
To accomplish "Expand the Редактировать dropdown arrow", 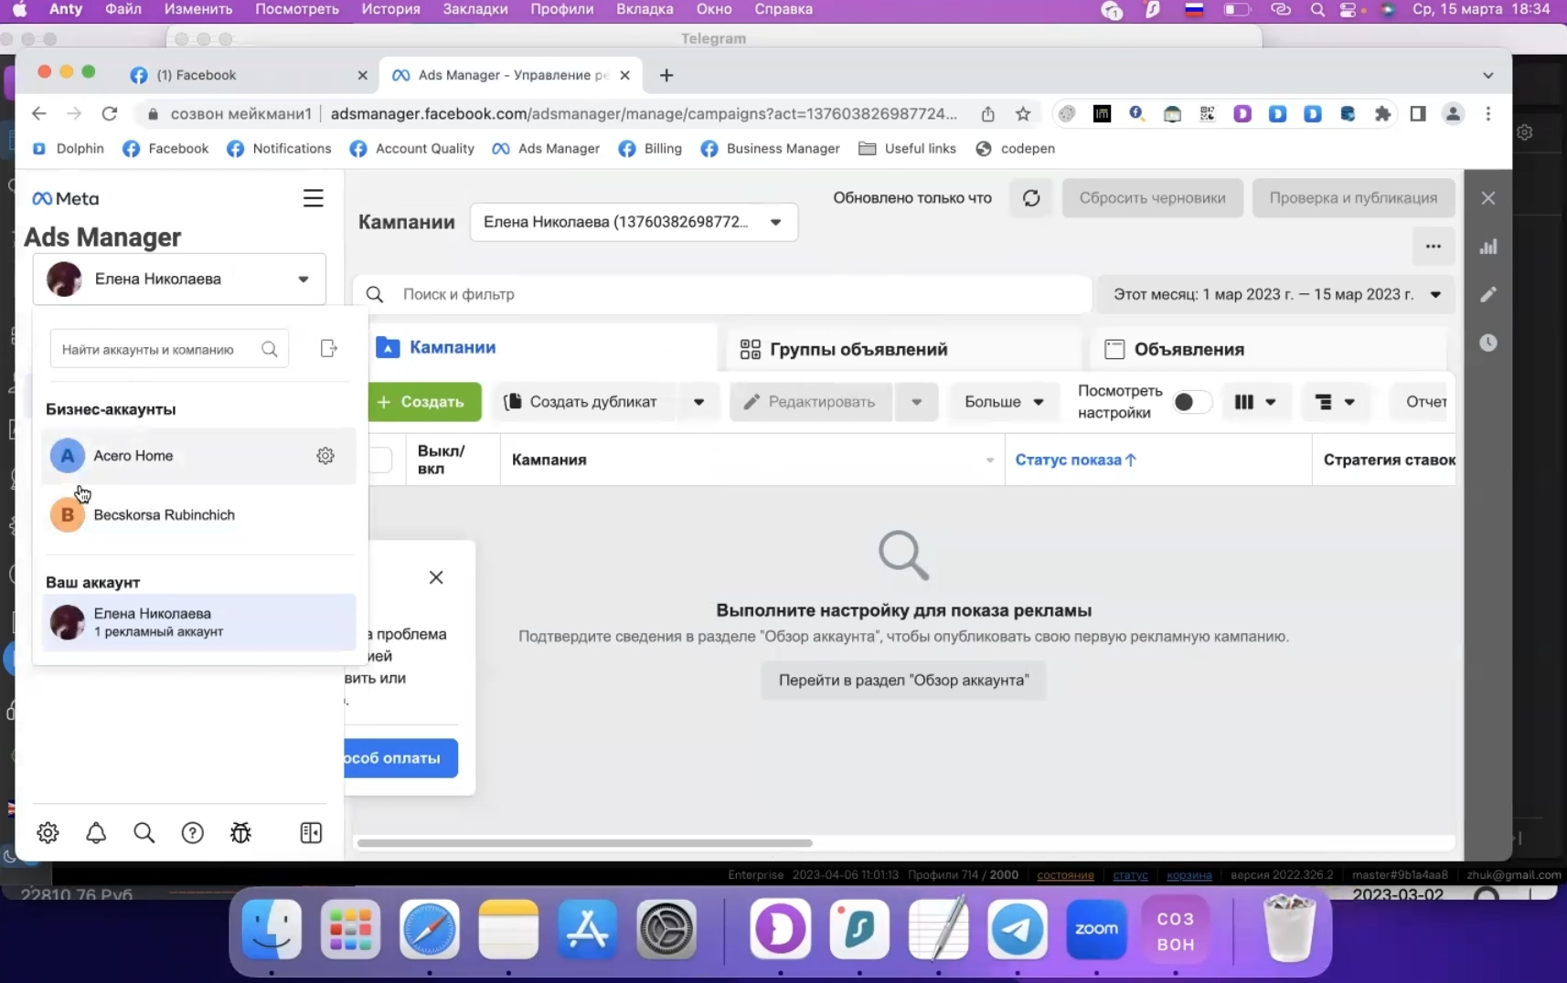I will [916, 402].
